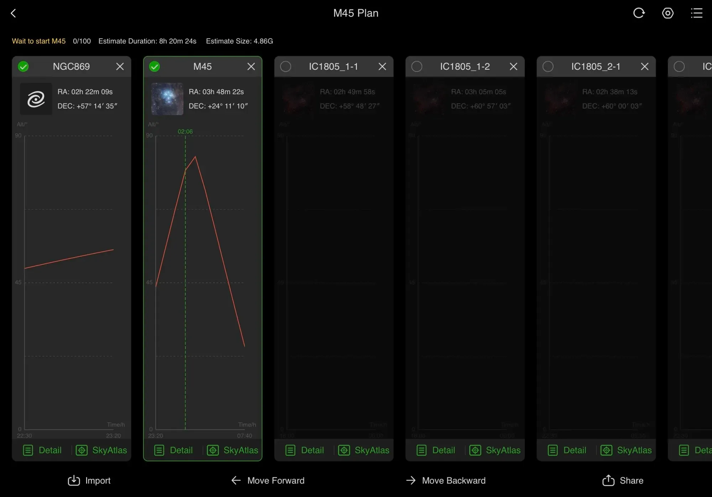
Task: Open the list menu icon
Action: tap(696, 13)
